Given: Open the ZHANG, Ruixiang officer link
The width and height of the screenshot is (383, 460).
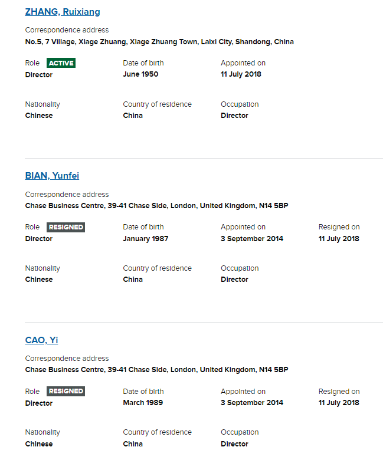Looking at the screenshot, I should point(63,12).
